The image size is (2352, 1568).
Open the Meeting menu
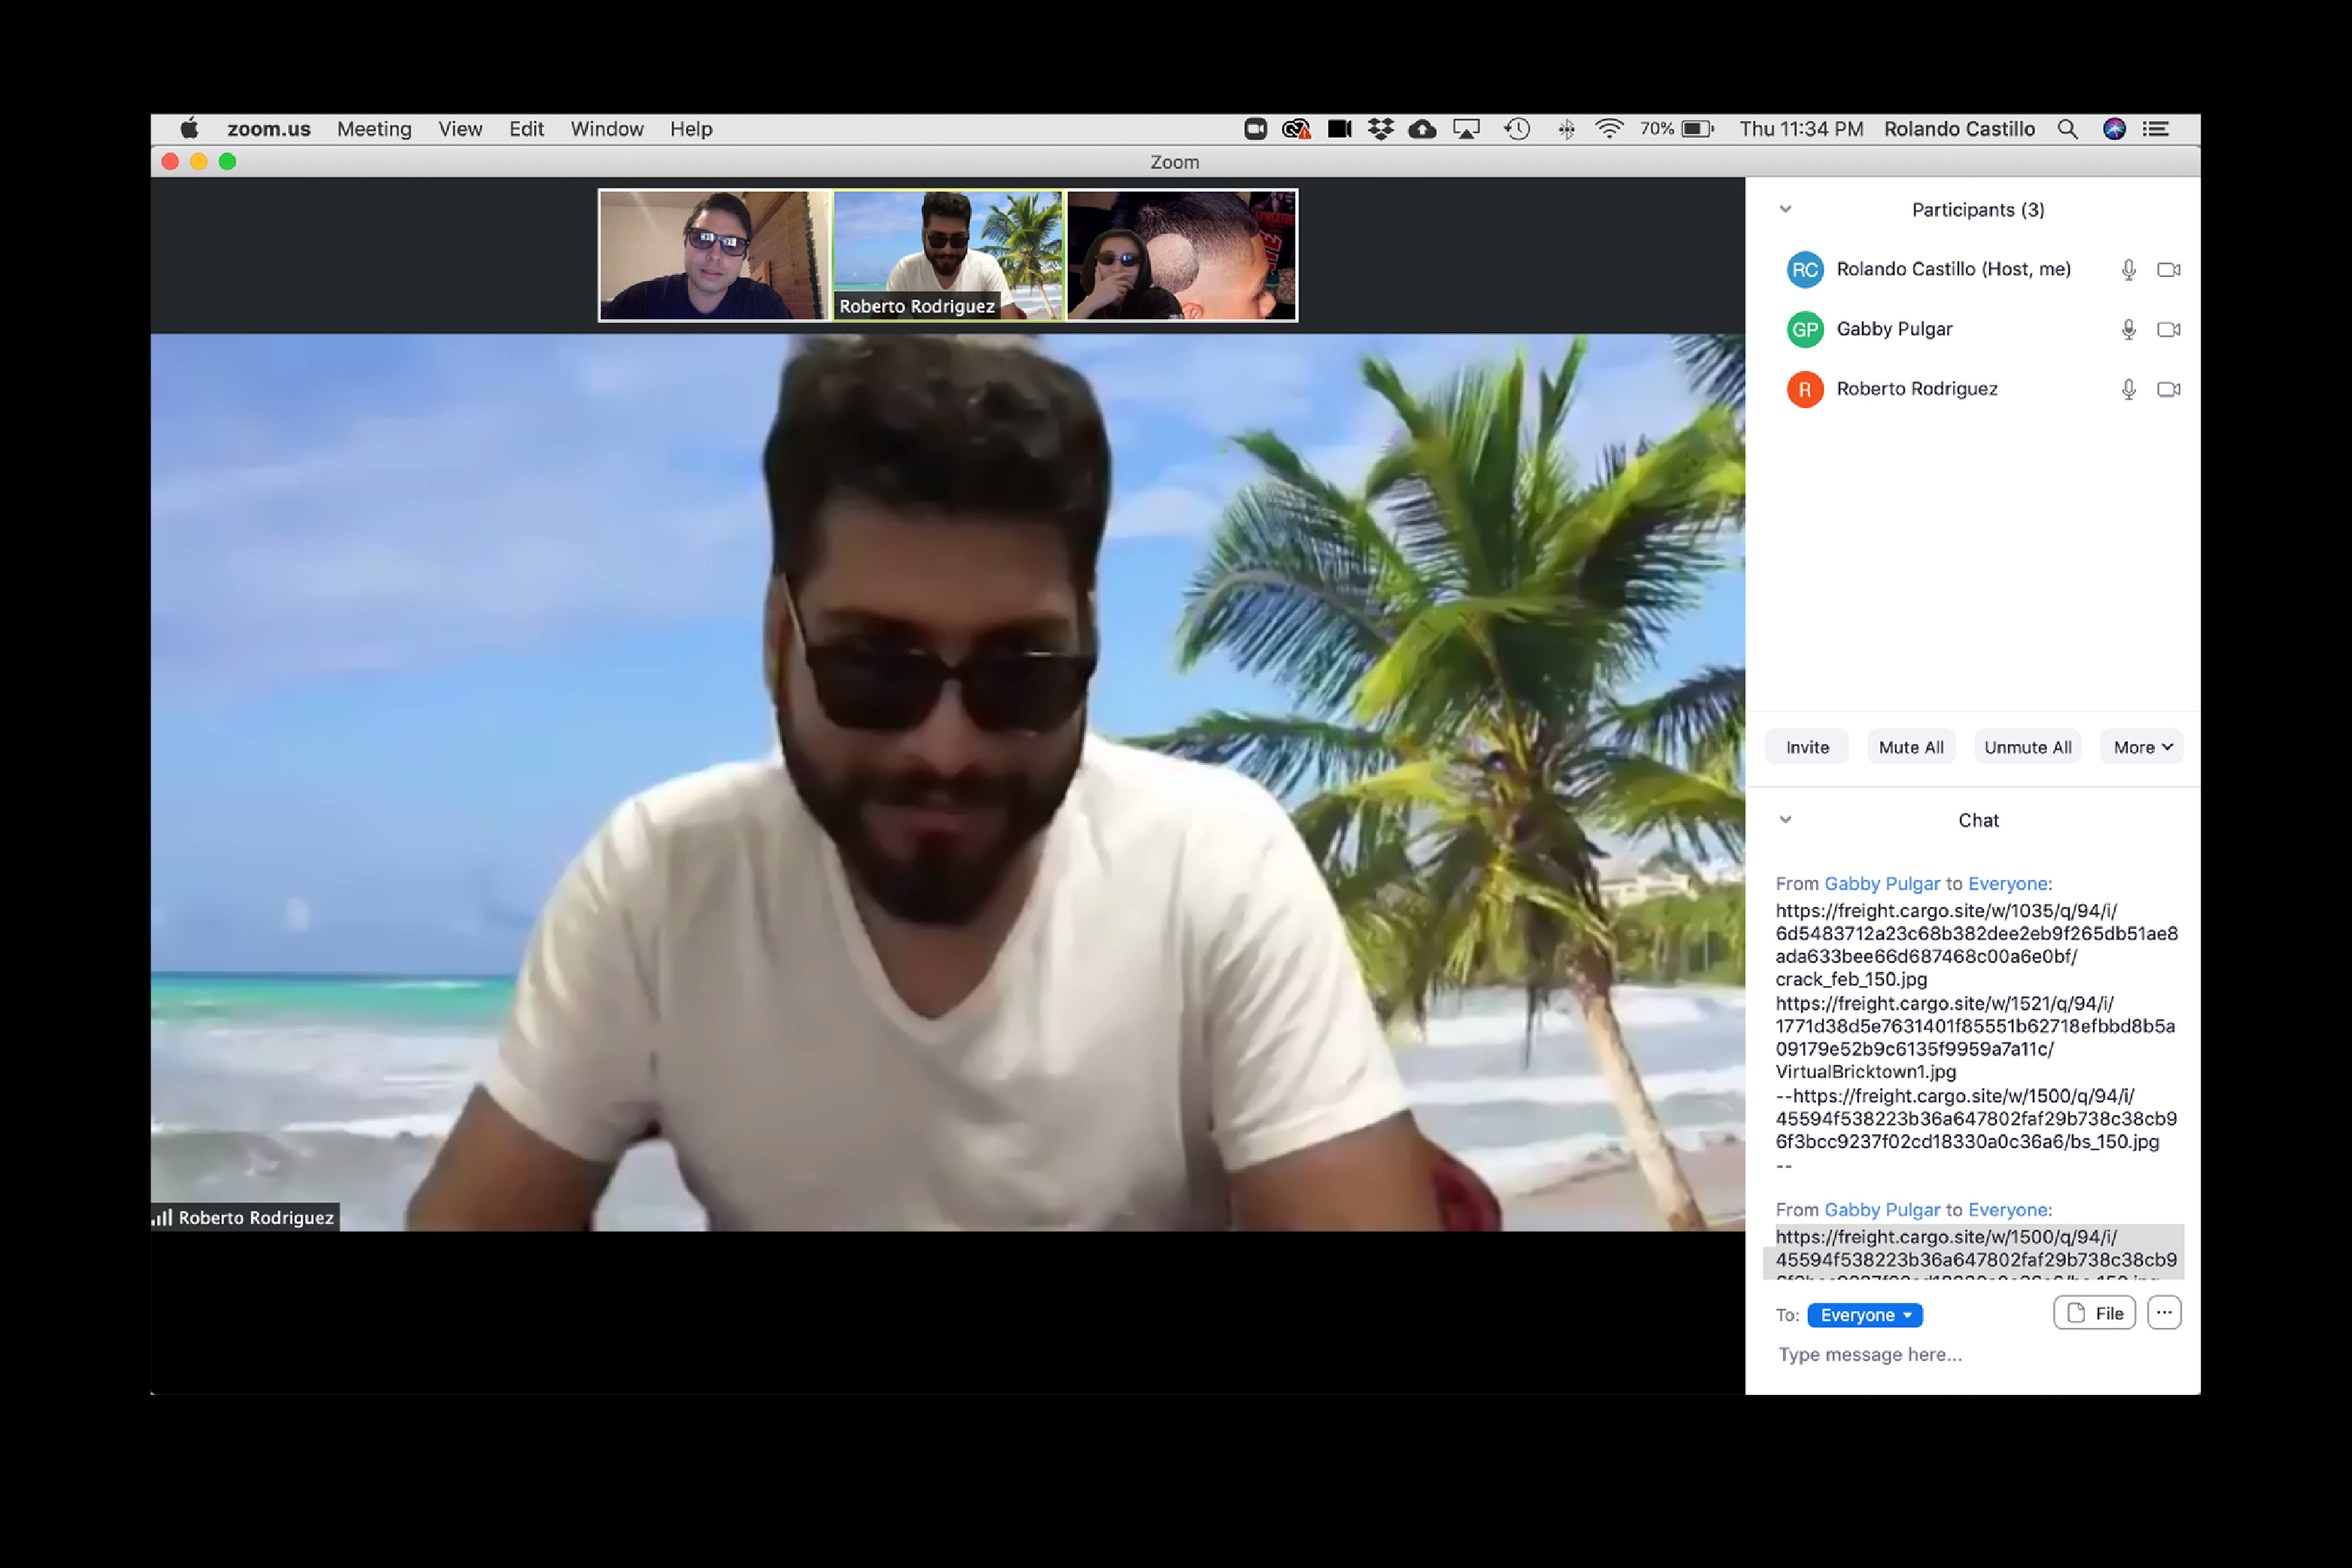pos(374,129)
